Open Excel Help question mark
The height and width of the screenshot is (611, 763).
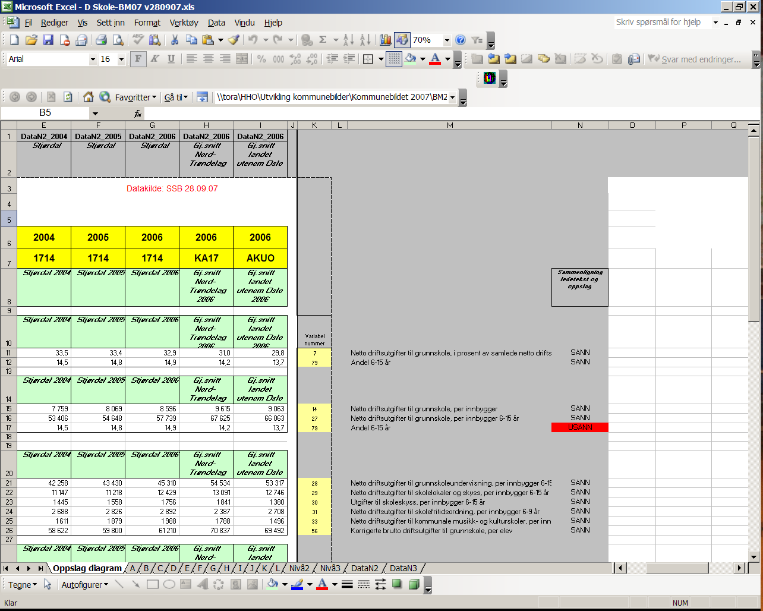click(x=461, y=40)
